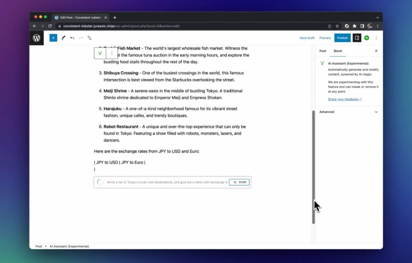Select the pencil edit tool
Screen dimensions: 412x263
[x=63, y=38]
